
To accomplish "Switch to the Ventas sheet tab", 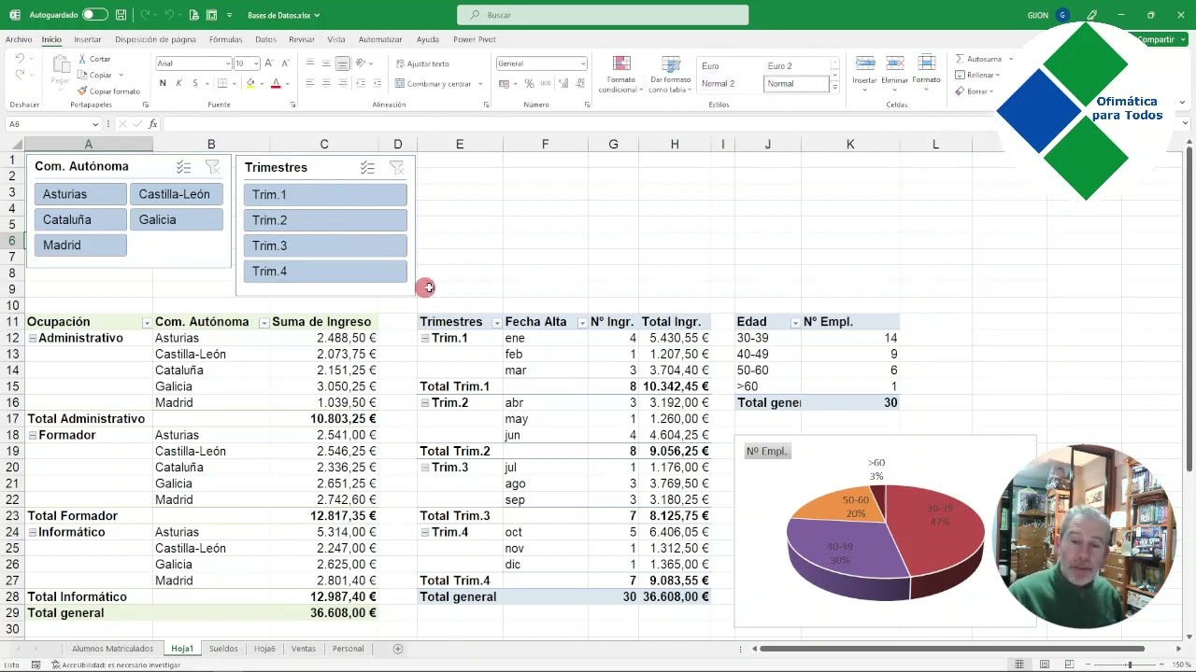I will pyautogui.click(x=304, y=649).
